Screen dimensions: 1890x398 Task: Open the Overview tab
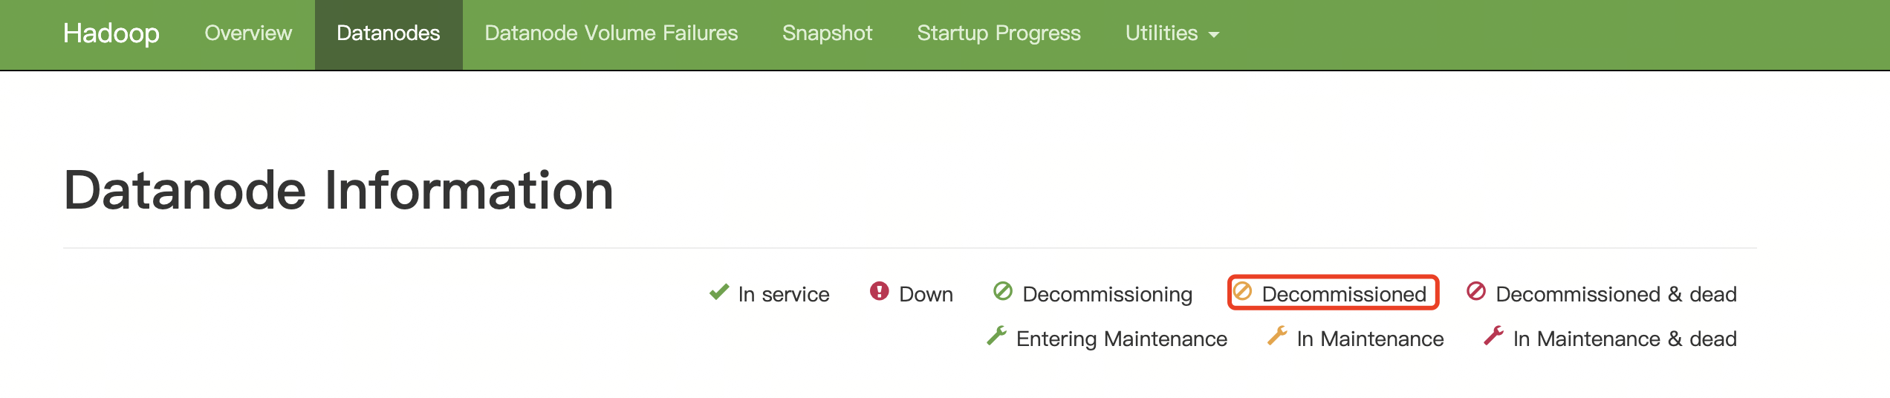248,33
